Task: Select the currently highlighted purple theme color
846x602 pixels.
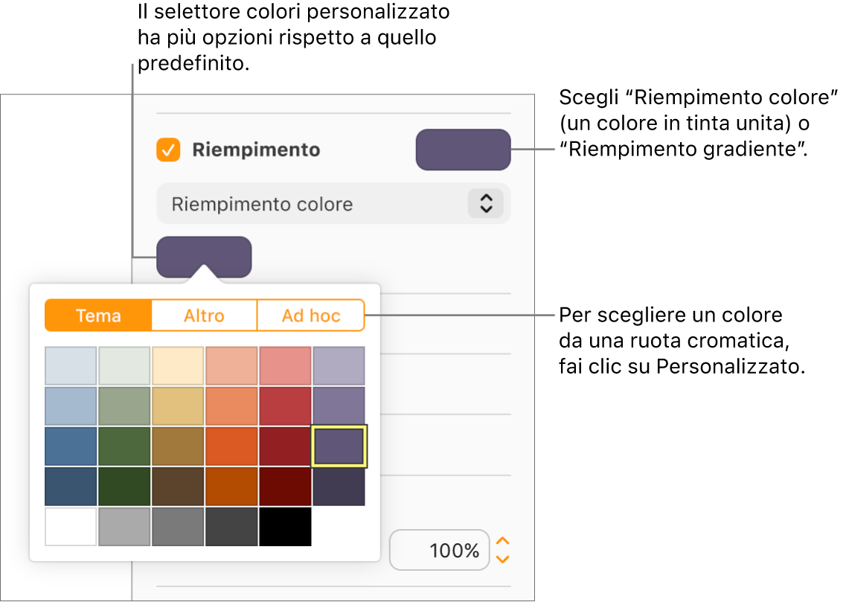Action: [x=339, y=445]
